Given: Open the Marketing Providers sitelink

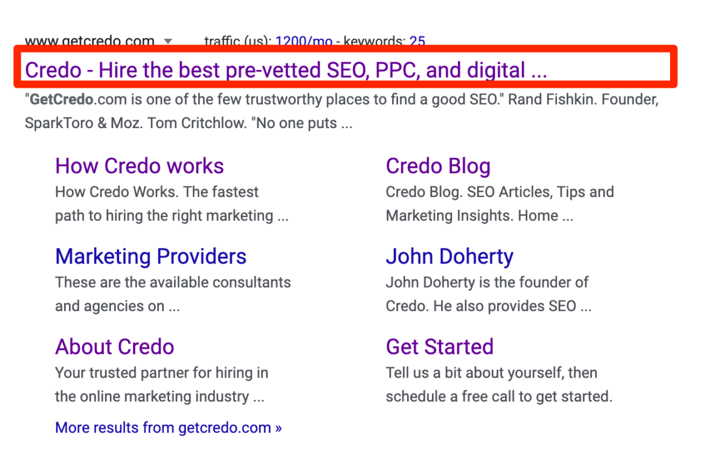Looking at the screenshot, I should click(x=151, y=256).
